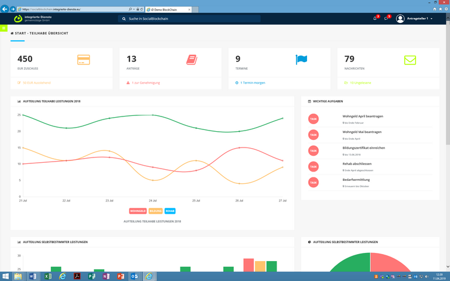
Task: Select the 'Bildungszertifikat einreichen' task
Action: click(364, 148)
